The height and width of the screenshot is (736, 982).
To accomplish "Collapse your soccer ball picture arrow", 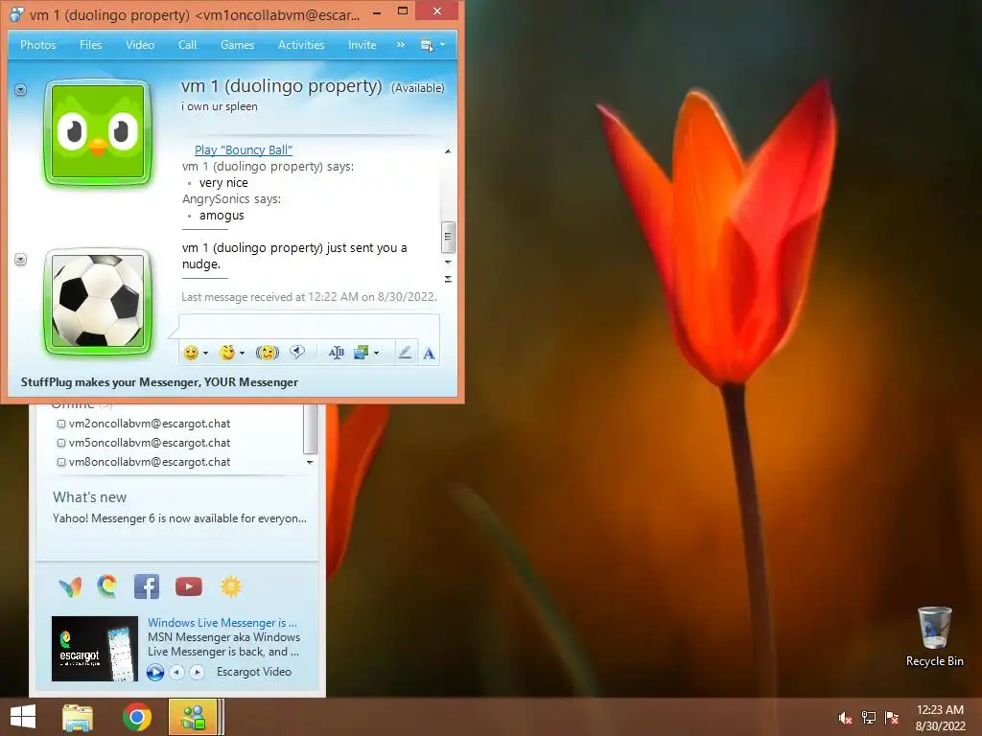I will click(21, 259).
